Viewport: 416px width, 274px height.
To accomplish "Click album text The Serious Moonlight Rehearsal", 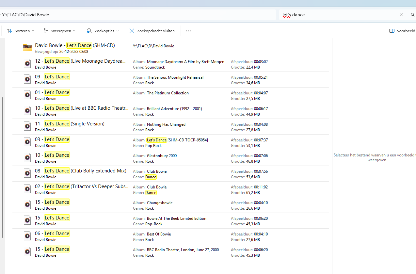I will (175, 77).
